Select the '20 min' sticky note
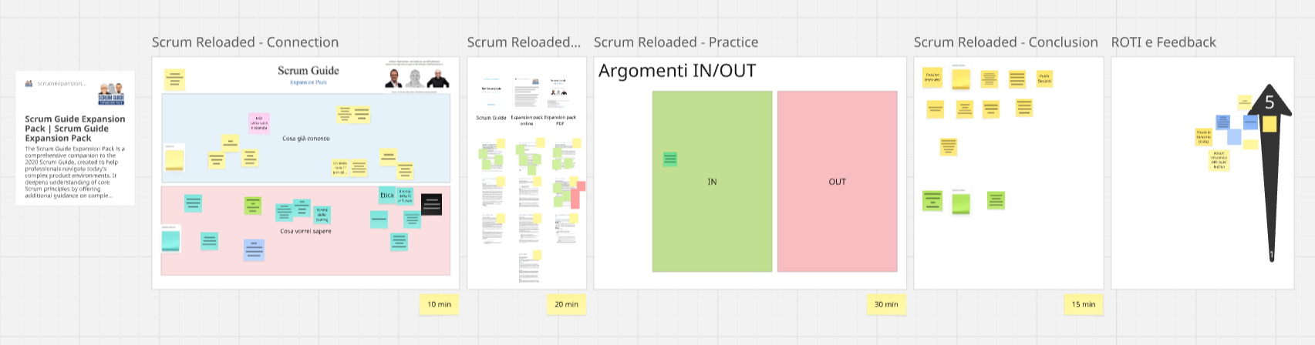 pos(566,304)
